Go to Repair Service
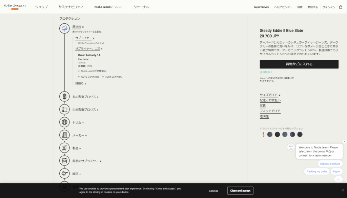This screenshot has height=198, width=347. (261, 7)
